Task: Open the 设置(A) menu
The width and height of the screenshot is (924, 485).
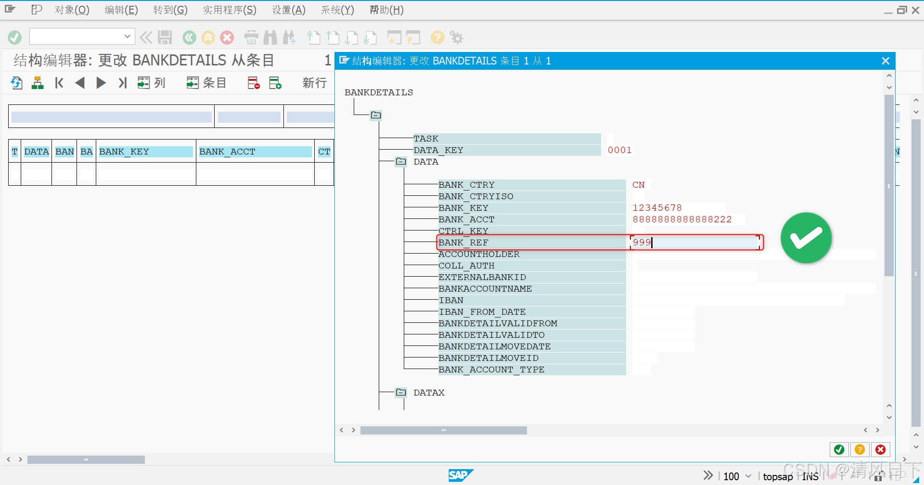Action: pos(289,10)
